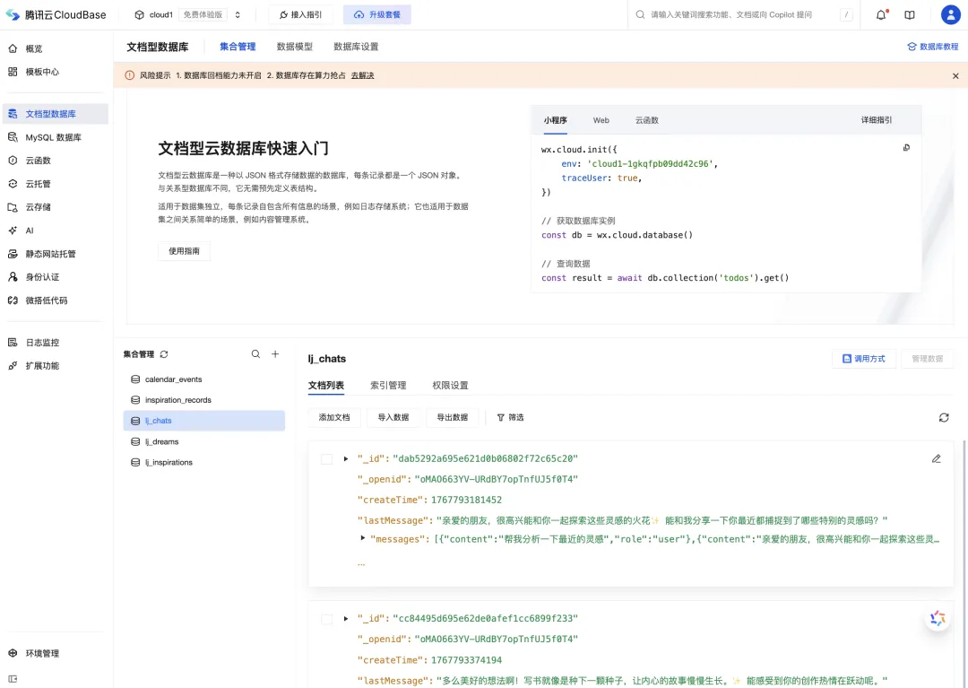Click the refresh icon above the document records
Viewport: 968px width, 688px height.
[944, 417]
